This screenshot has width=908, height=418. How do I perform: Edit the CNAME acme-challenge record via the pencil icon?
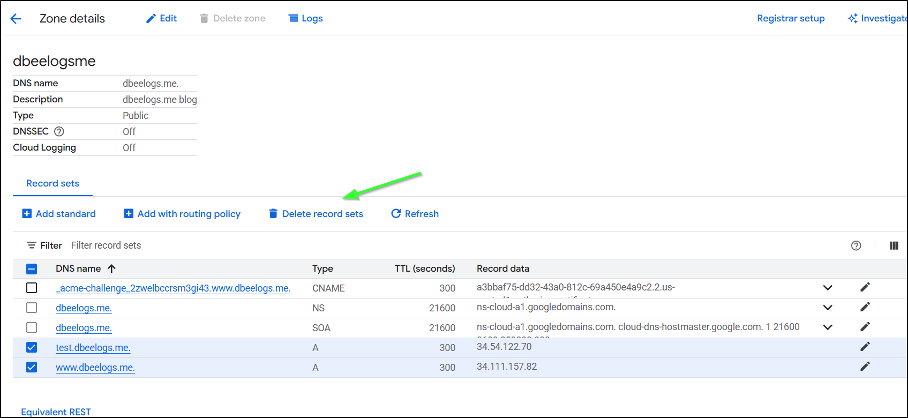865,287
